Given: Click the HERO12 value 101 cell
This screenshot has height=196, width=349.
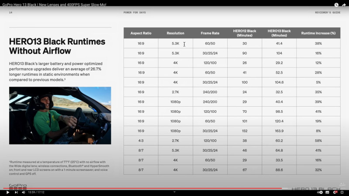Looking at the screenshot, I should tap(245, 121).
